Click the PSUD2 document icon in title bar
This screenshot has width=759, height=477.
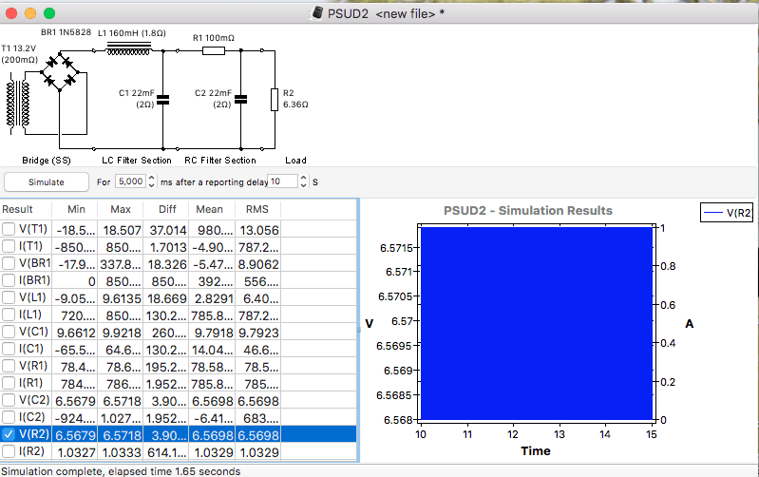pos(317,13)
